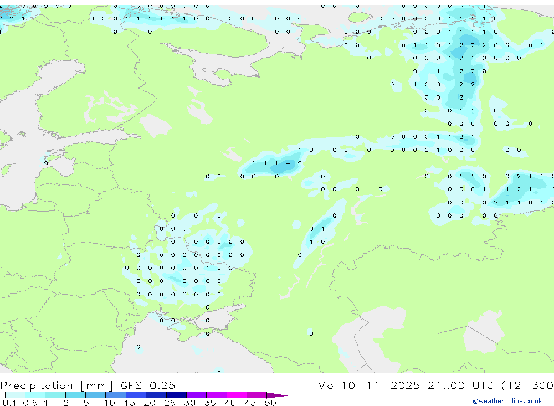The image size is (554, 406).
Task: Click the '30' legend scale label
Action: click(189, 403)
